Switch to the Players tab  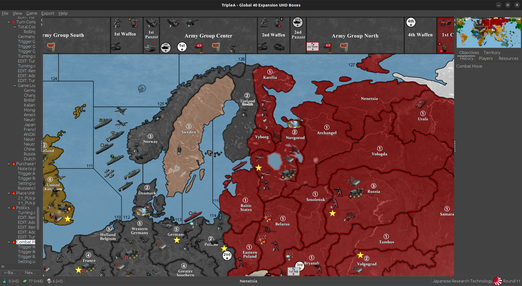coord(486,58)
